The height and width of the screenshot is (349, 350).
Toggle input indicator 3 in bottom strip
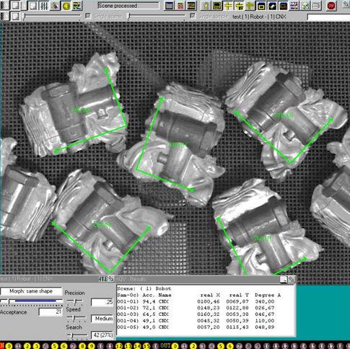click(36, 346)
